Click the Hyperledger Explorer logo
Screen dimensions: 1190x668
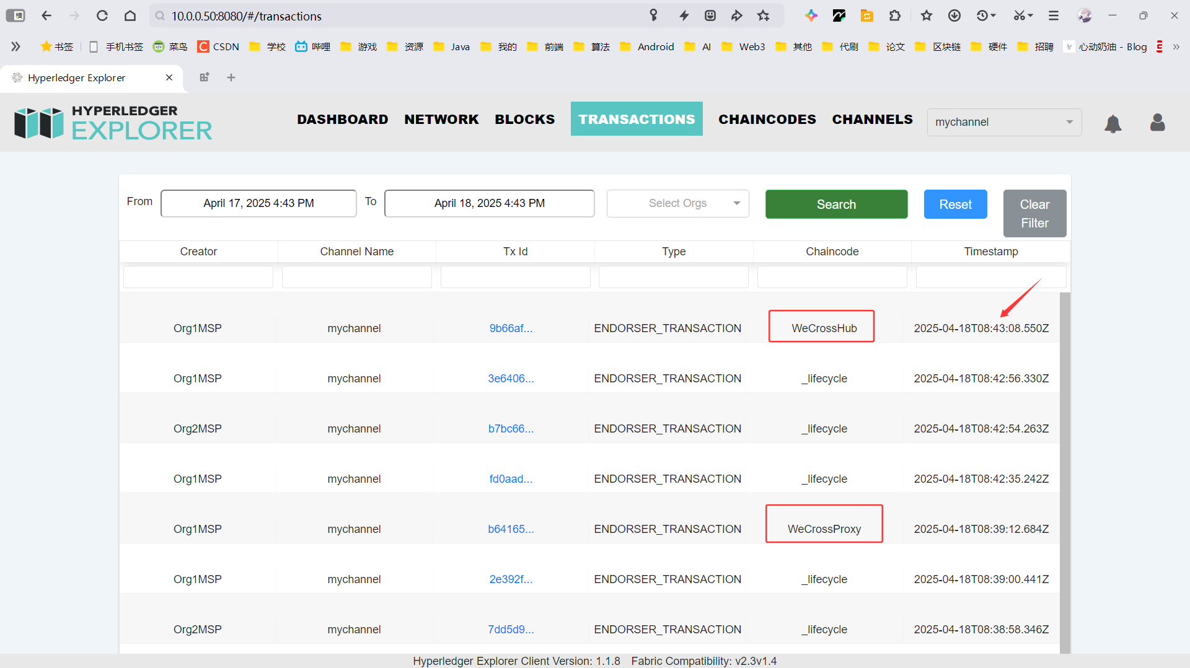pos(113,122)
